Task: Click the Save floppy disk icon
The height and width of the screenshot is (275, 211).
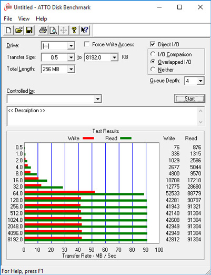Action: (x=29, y=30)
